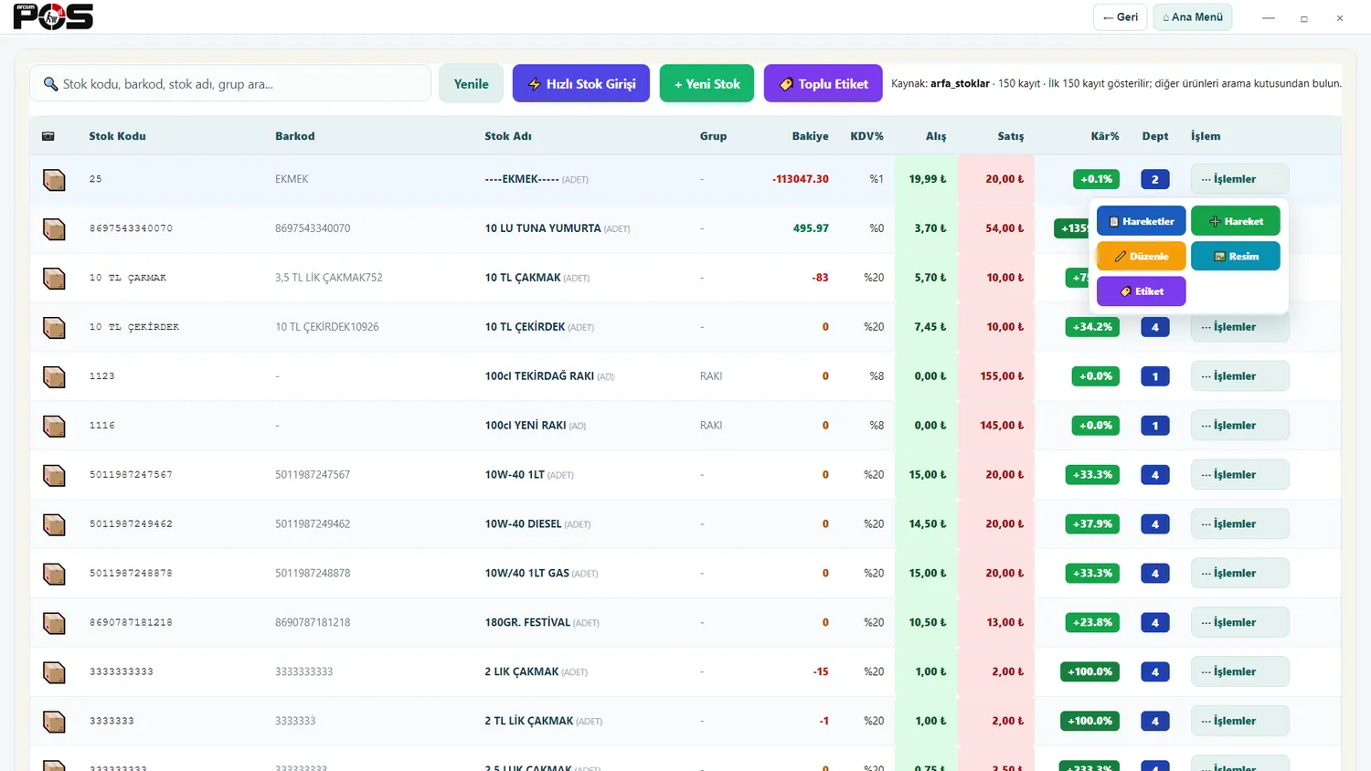Toggle İşlemler menu for ----EKMEK----- row
This screenshot has width=1371, height=771.
click(1240, 179)
